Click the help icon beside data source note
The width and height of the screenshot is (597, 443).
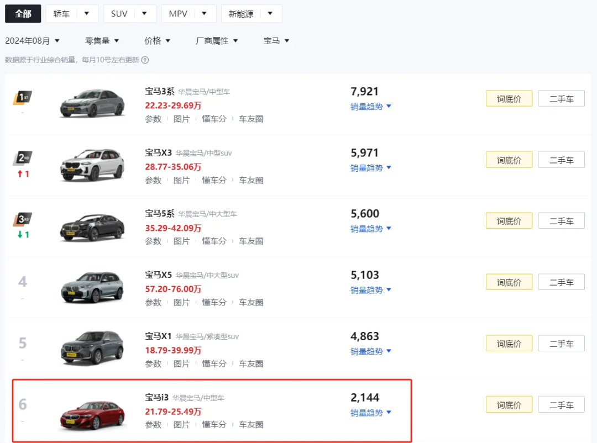pyautogui.click(x=145, y=60)
